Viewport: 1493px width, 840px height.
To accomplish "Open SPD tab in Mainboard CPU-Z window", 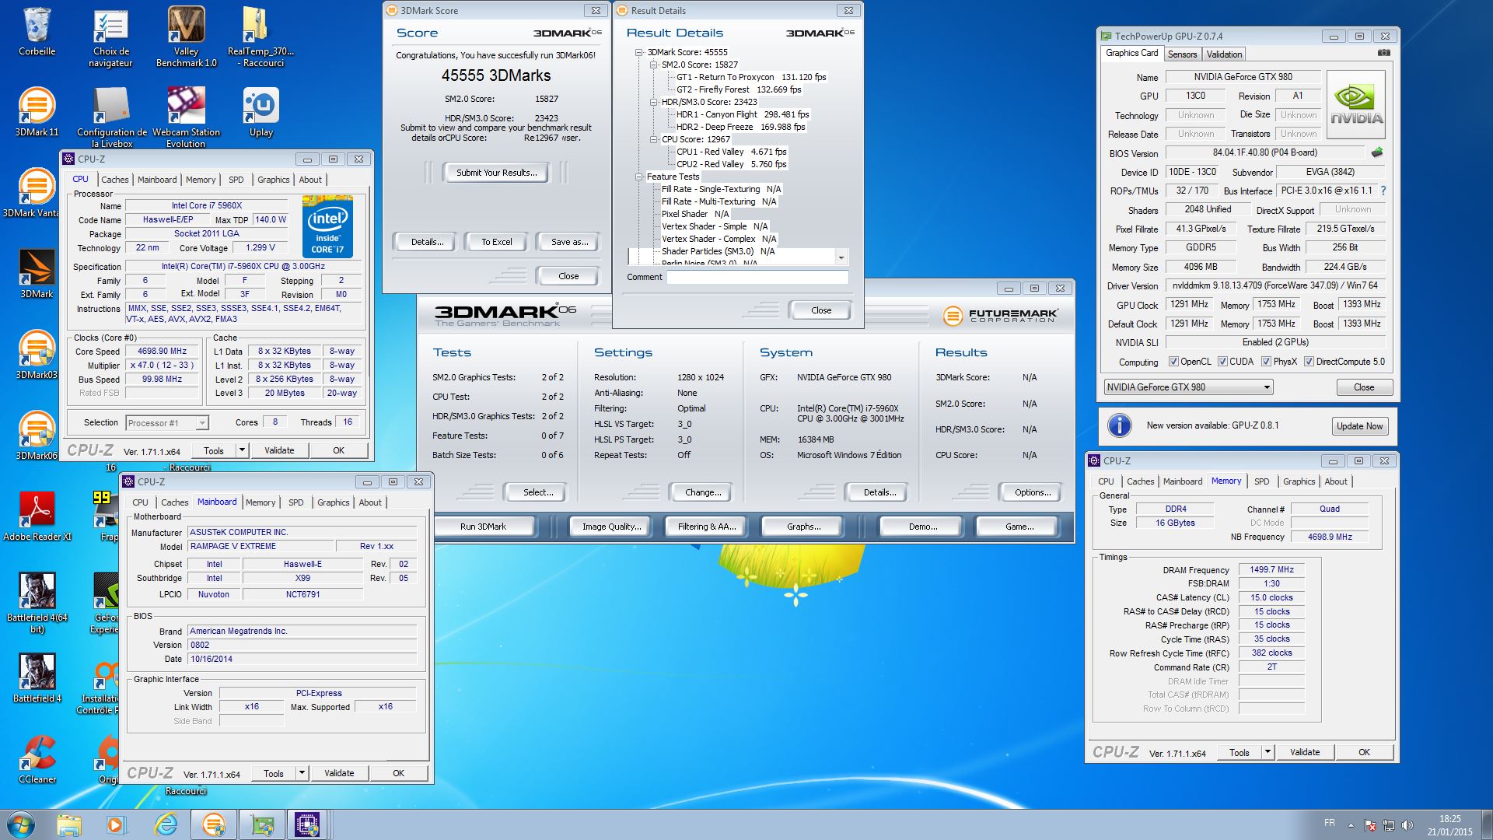I will [296, 502].
